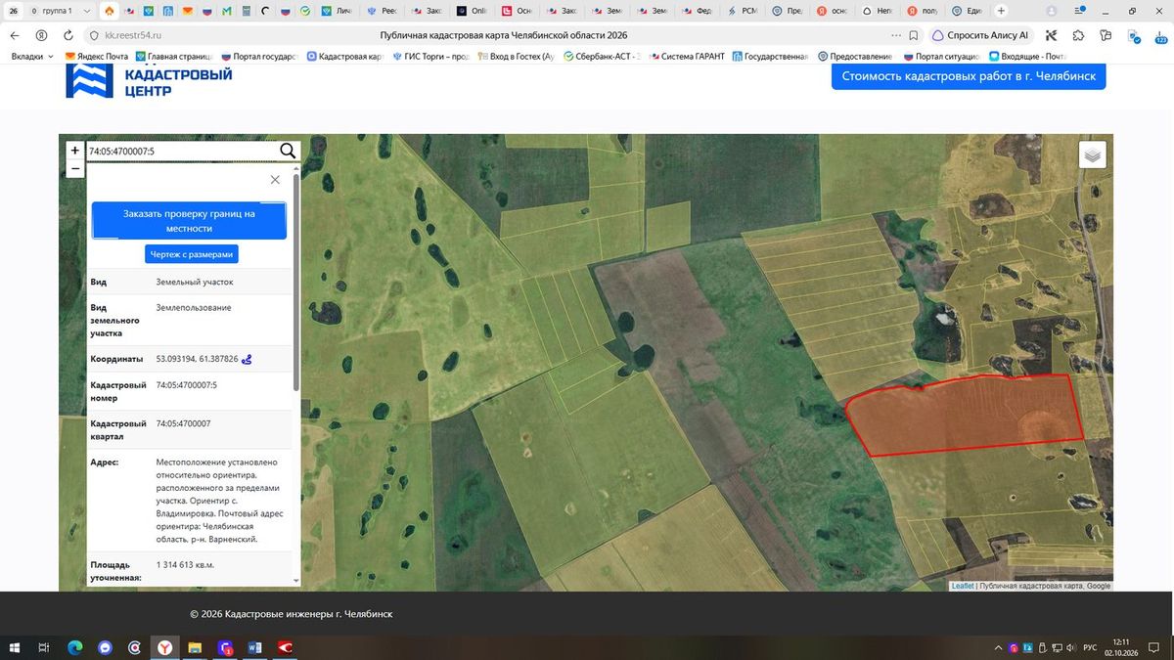Switch to the 'Реес' browser tab
The image size is (1174, 660).
383,11
